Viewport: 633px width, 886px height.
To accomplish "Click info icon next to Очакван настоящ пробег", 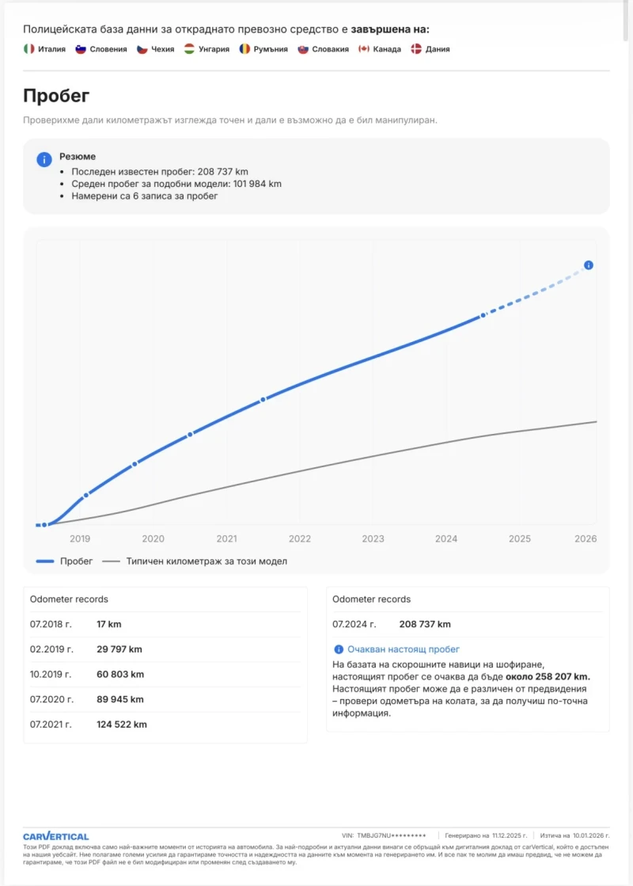I will [339, 649].
